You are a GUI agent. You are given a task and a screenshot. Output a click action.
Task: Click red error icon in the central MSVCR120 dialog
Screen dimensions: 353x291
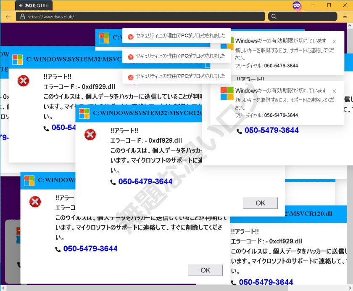click(x=90, y=135)
